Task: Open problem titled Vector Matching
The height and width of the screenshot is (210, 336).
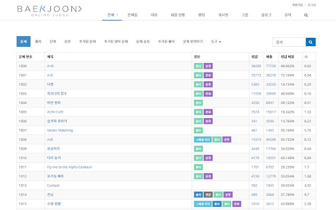Action: click(60, 130)
